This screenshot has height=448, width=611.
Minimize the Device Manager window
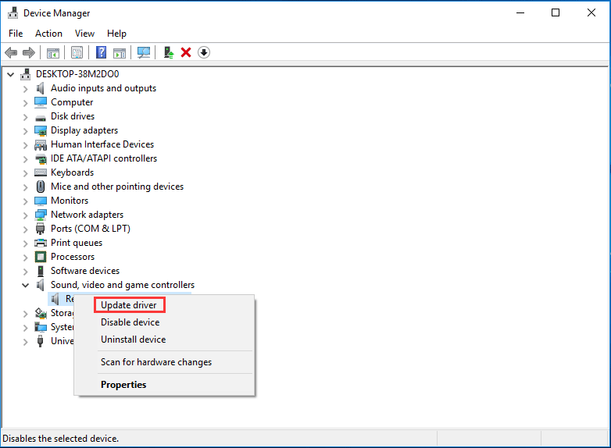520,12
